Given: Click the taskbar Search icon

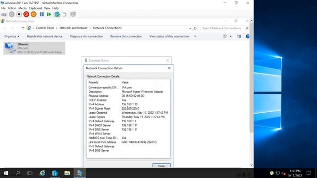Looking at the screenshot, I should pyautogui.click(x=18, y=173).
